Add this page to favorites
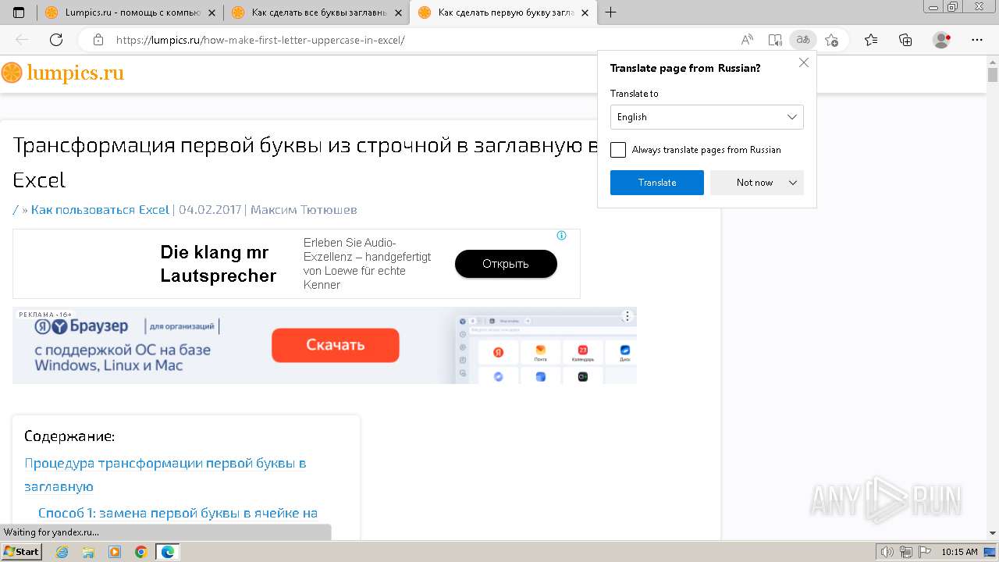The width and height of the screenshot is (999, 562). tap(831, 40)
